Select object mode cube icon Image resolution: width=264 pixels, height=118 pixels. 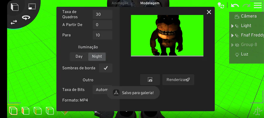coord(13,111)
